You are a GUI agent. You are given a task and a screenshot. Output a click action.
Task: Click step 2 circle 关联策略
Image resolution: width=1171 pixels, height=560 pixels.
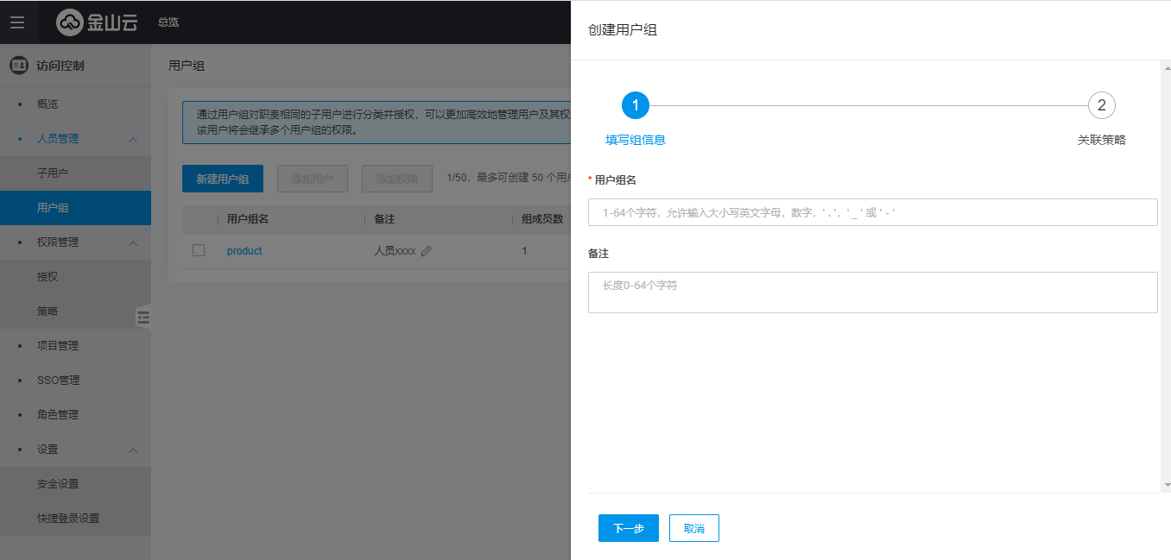(1102, 105)
